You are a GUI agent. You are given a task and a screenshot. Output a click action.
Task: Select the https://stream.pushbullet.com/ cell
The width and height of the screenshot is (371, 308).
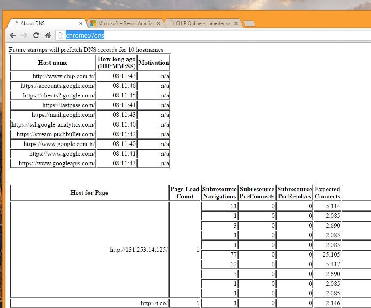click(x=53, y=134)
